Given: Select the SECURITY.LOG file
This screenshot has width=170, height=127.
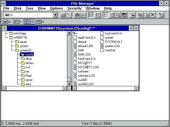Looking at the screenshot, I should pyautogui.click(x=86, y=67).
